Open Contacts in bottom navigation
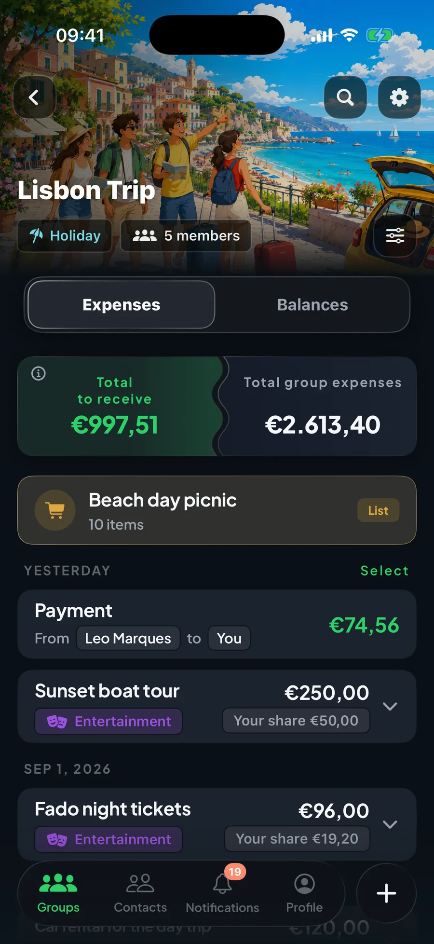 [140, 892]
